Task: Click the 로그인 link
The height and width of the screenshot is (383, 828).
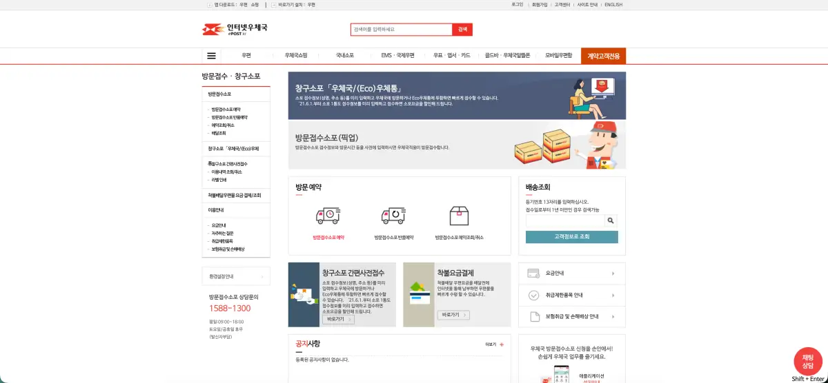Action: [517, 5]
